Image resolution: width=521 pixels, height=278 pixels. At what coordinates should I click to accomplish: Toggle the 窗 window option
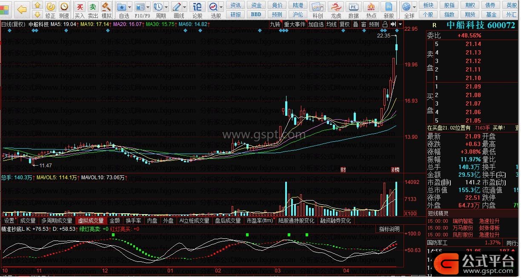tap(364, 24)
